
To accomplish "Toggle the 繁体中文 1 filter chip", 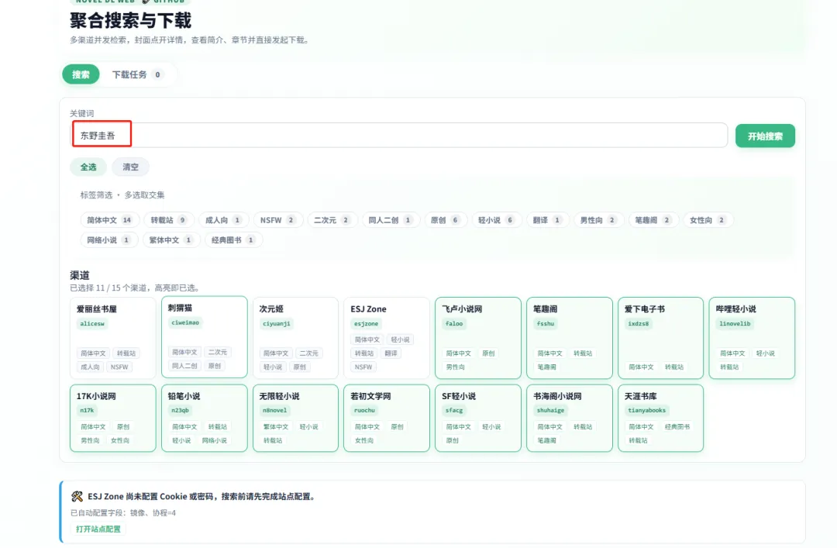I will tap(171, 240).
